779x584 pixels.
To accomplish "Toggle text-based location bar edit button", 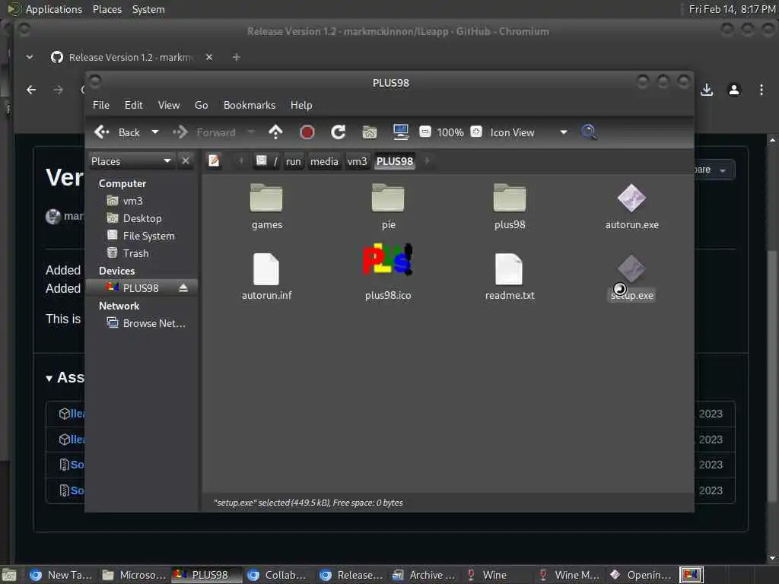I will [x=214, y=161].
